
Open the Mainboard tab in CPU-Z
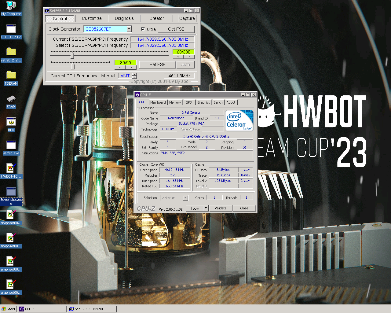pyautogui.click(x=158, y=102)
